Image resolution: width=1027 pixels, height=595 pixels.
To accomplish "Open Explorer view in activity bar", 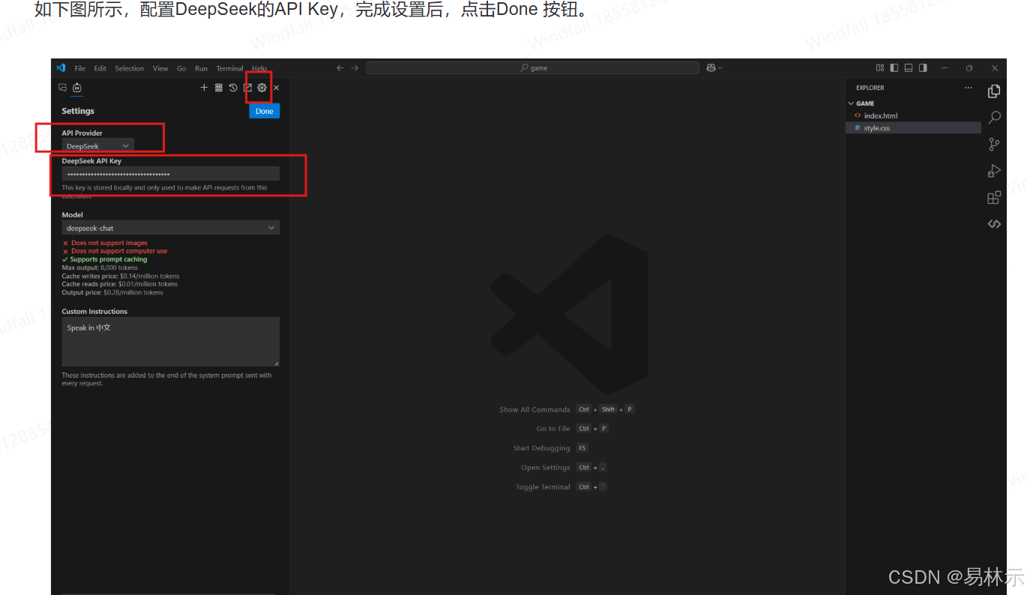I will click(994, 91).
